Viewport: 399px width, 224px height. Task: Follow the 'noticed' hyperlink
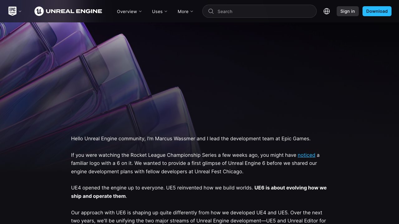(306, 155)
